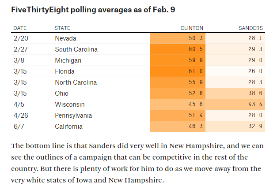Click California's Sanders value 32.9
277x186 pixels.
click(255, 126)
